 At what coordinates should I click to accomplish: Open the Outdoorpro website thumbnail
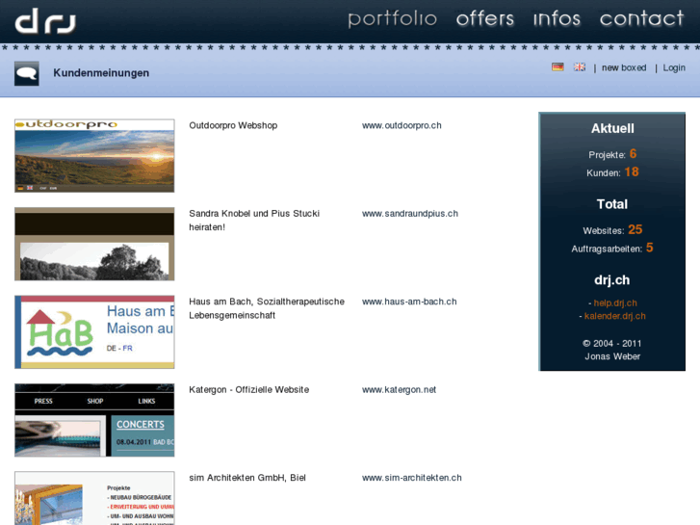94,155
